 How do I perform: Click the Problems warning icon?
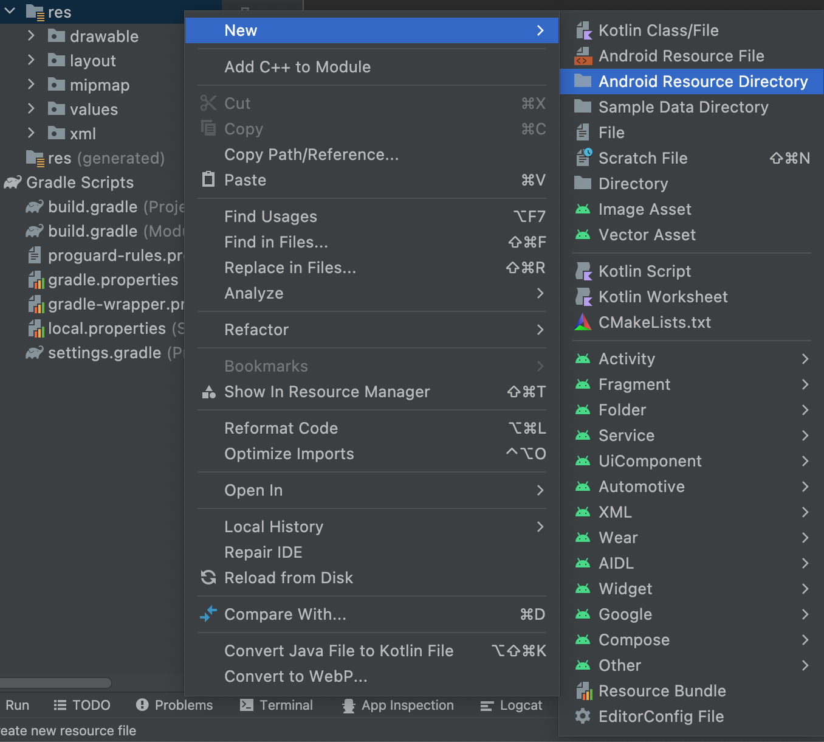pos(142,705)
